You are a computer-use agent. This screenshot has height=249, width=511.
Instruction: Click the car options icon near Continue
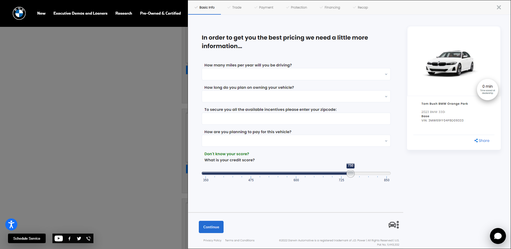(x=394, y=225)
